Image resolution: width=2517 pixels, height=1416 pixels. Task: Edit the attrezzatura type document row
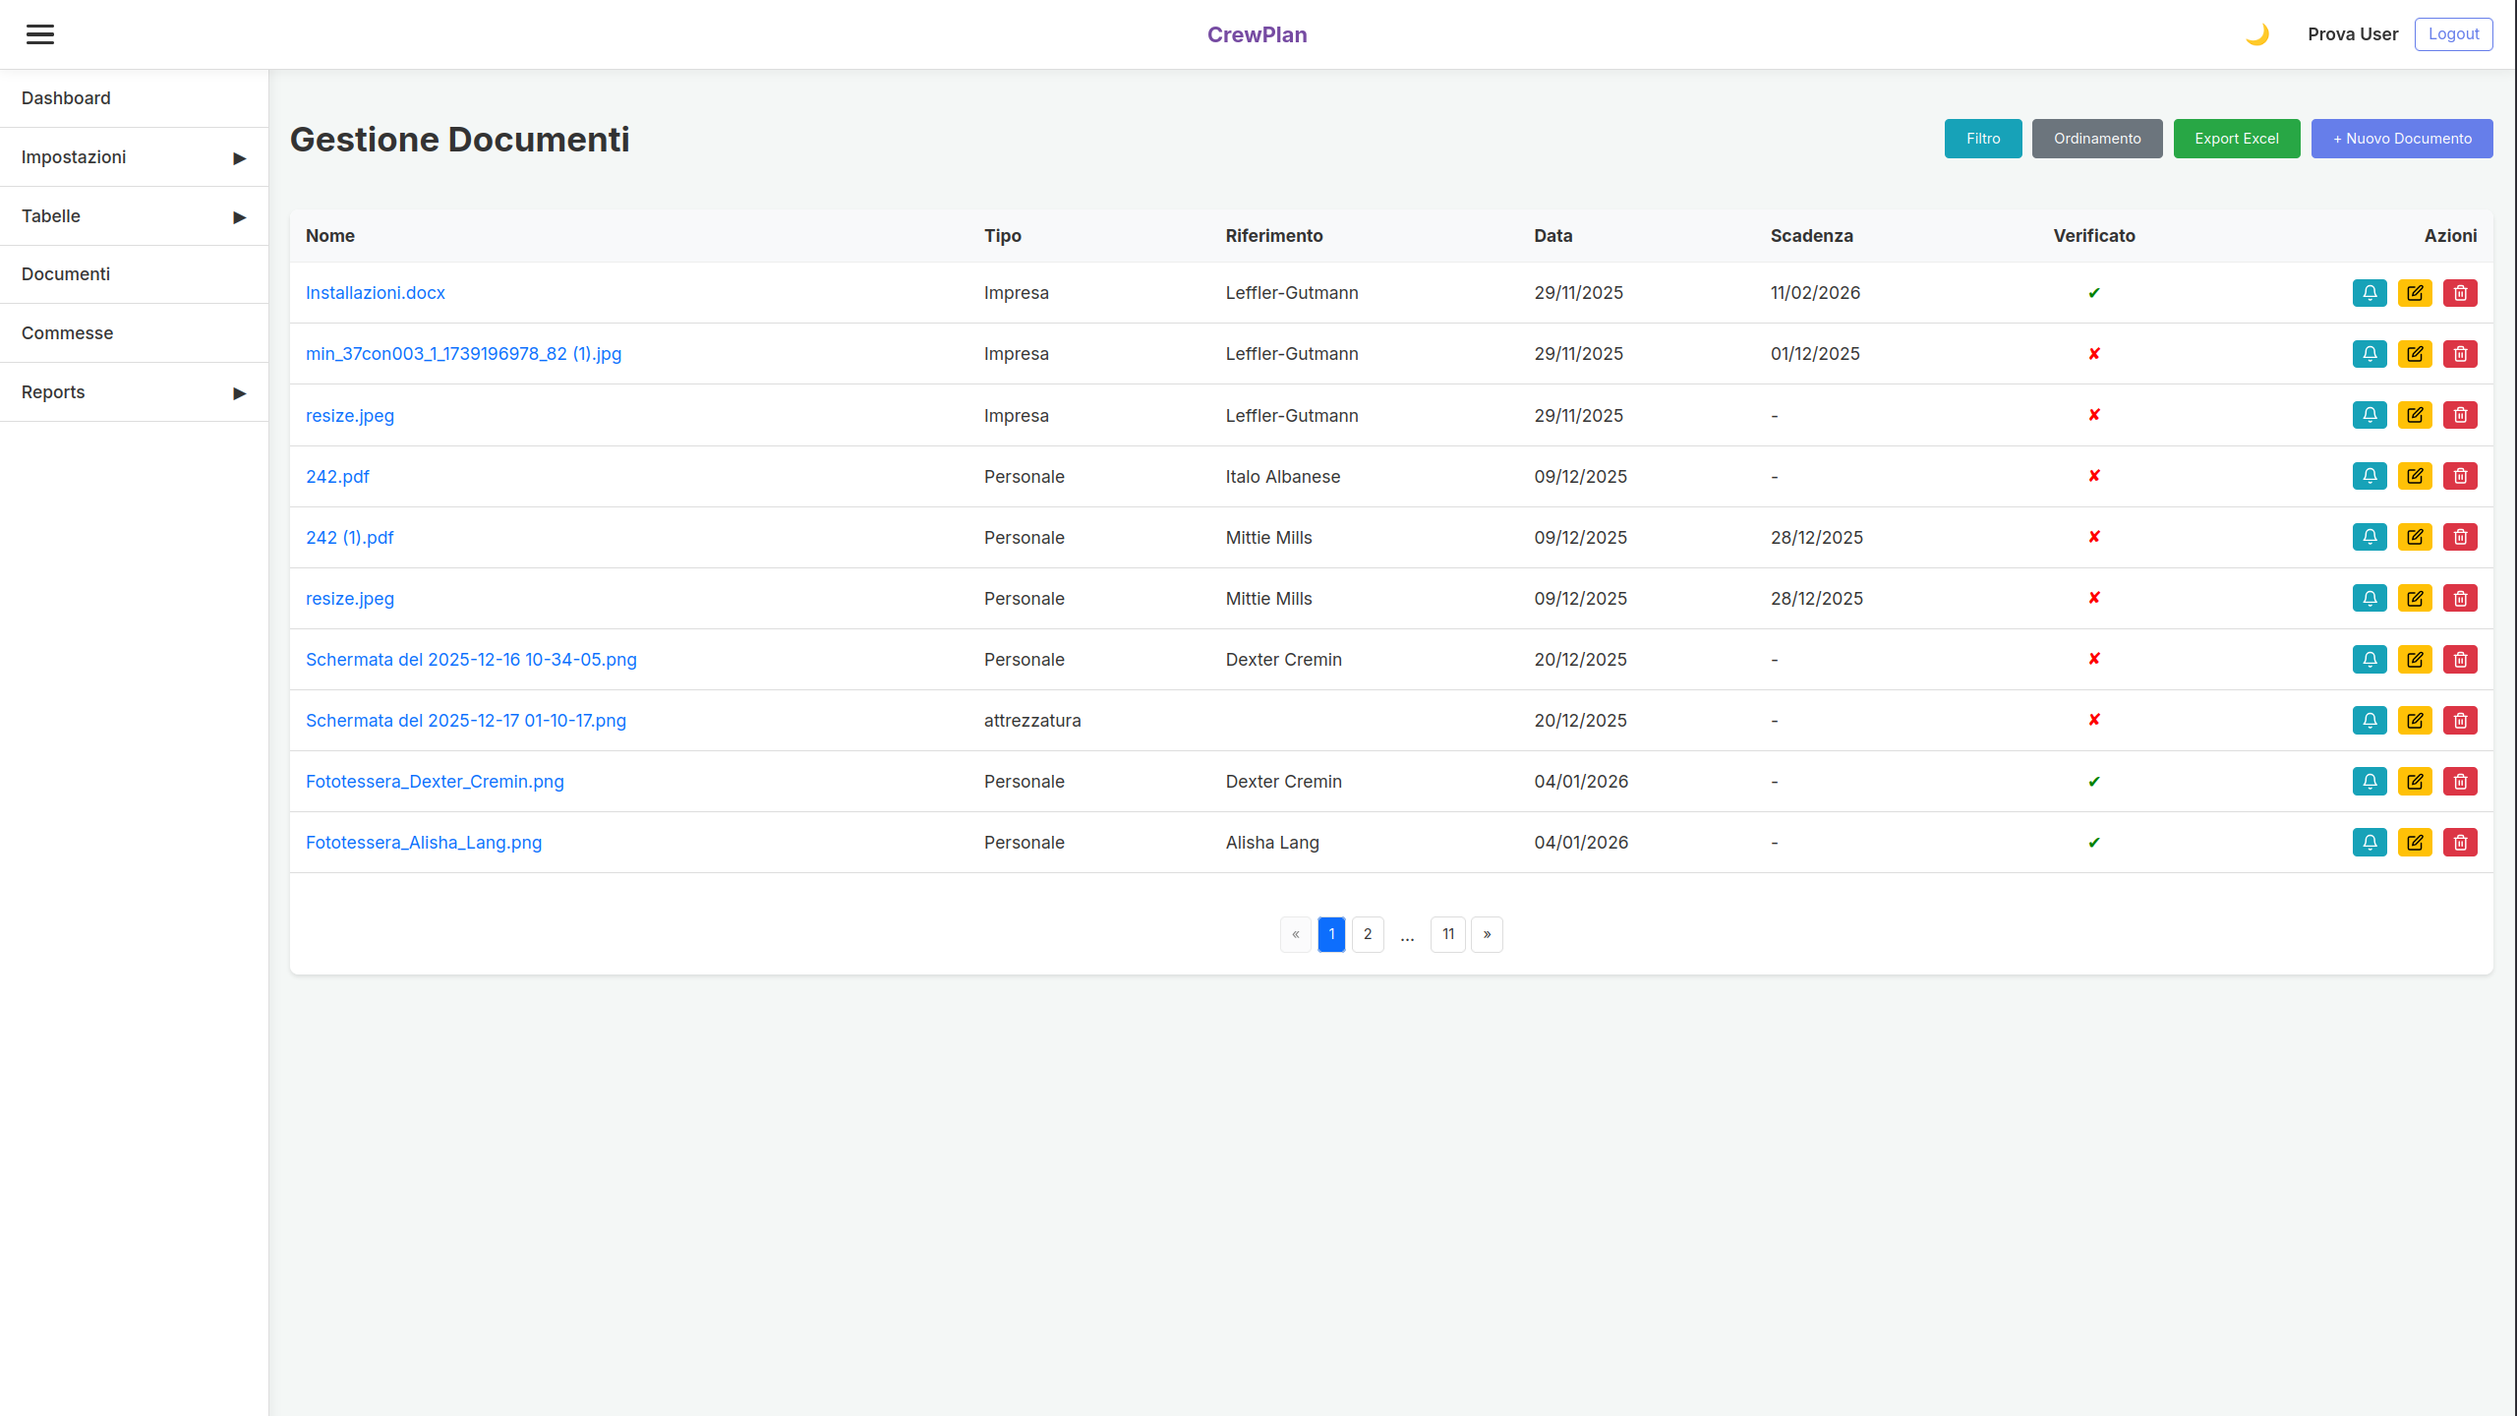click(2415, 721)
